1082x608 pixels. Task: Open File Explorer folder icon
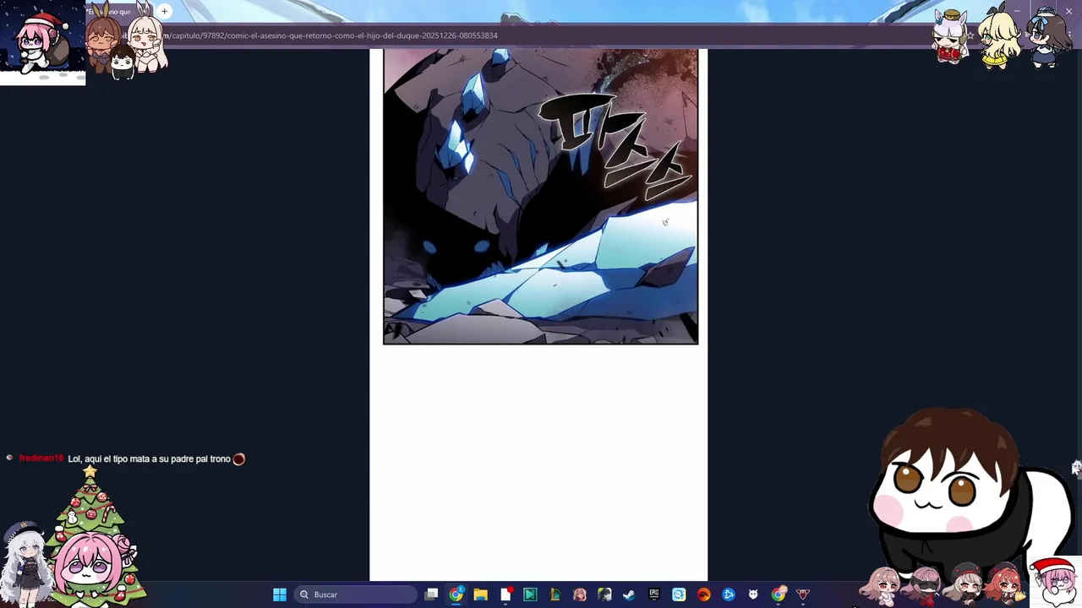click(x=480, y=594)
